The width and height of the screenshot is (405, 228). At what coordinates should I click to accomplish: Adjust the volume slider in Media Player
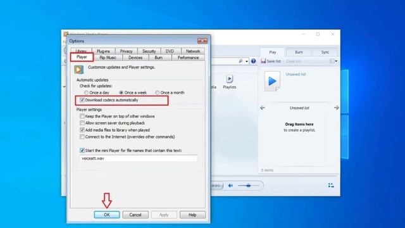248,186
